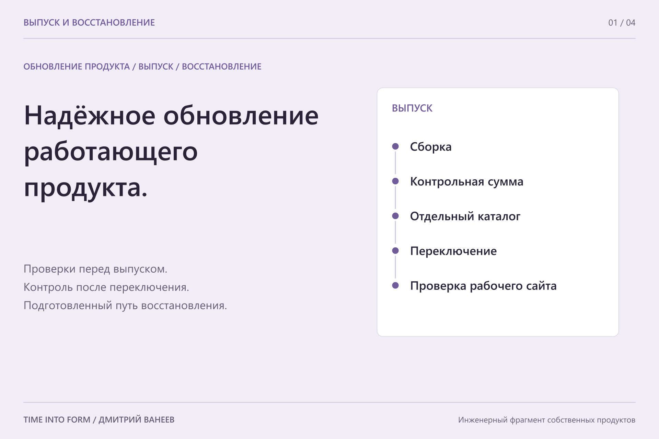Select the "Контрольная сумма" step

pos(467,181)
